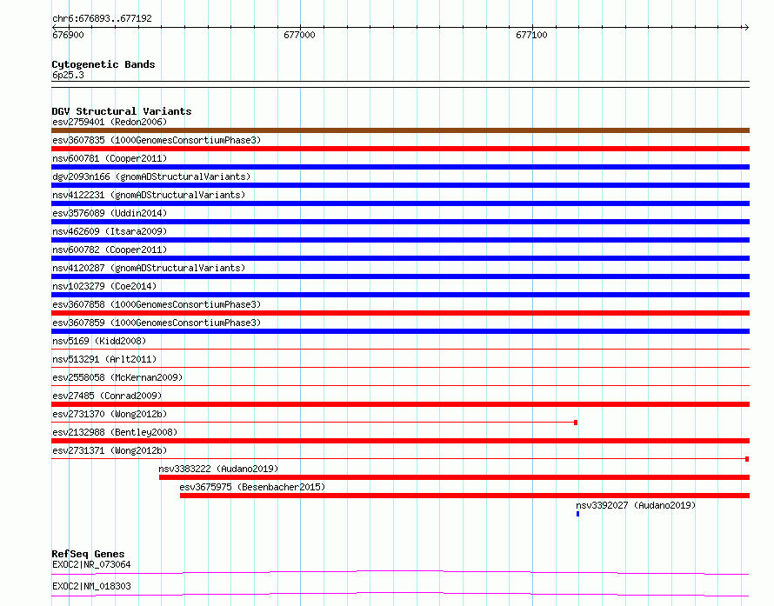Open esv3607859 (1000GenomesConsortiumPhase3) label

coord(157,323)
